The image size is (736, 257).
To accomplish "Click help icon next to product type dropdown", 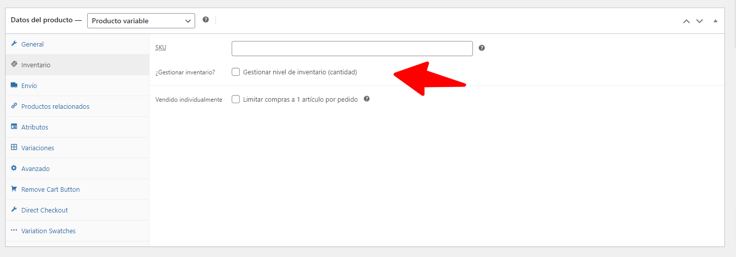I will pyautogui.click(x=205, y=20).
